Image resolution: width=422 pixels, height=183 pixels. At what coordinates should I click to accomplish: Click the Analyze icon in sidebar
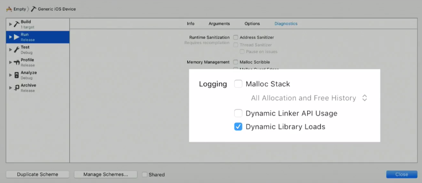[x=16, y=75]
